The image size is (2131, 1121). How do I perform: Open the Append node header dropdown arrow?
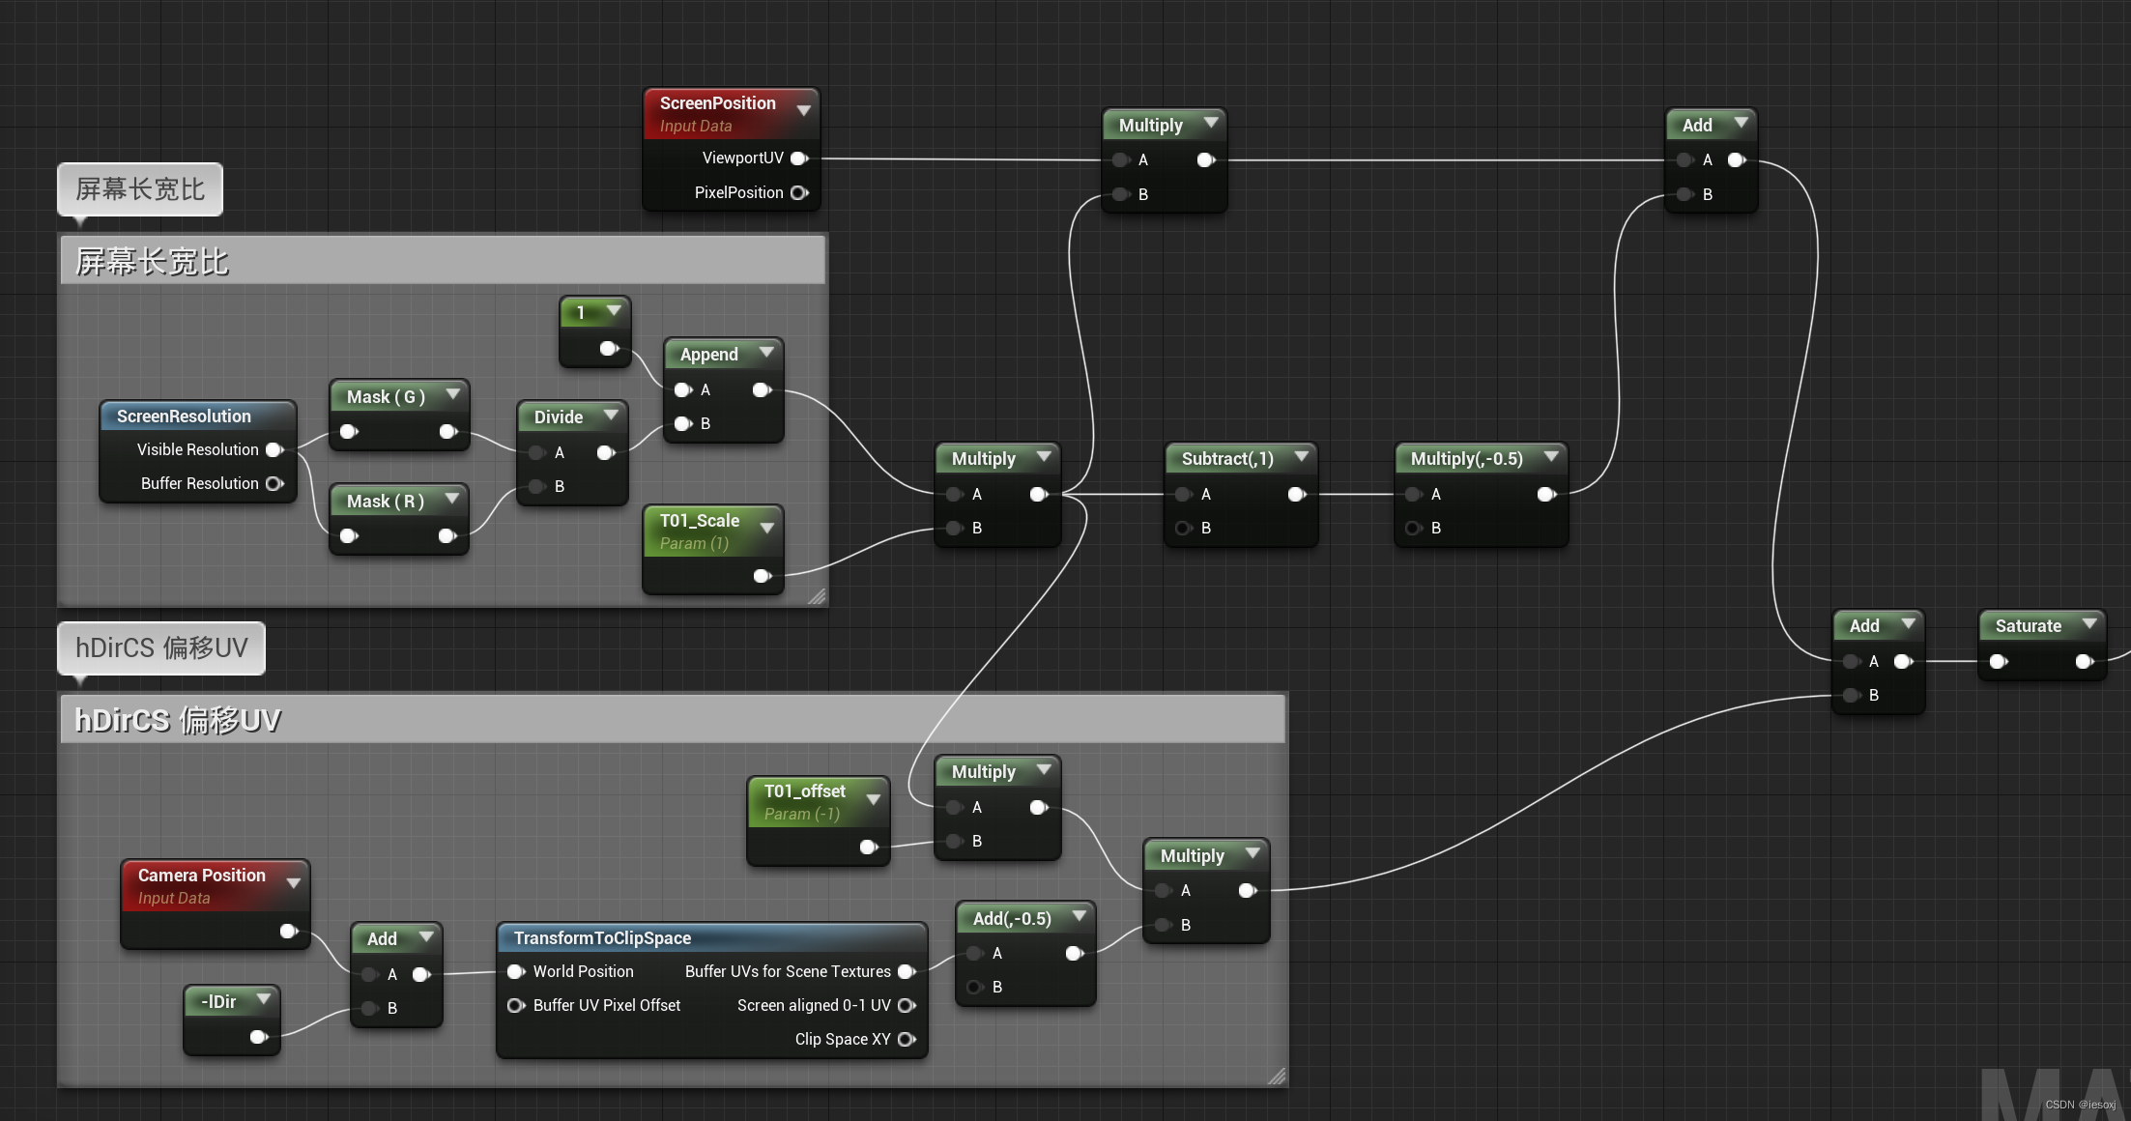pyautogui.click(x=764, y=354)
